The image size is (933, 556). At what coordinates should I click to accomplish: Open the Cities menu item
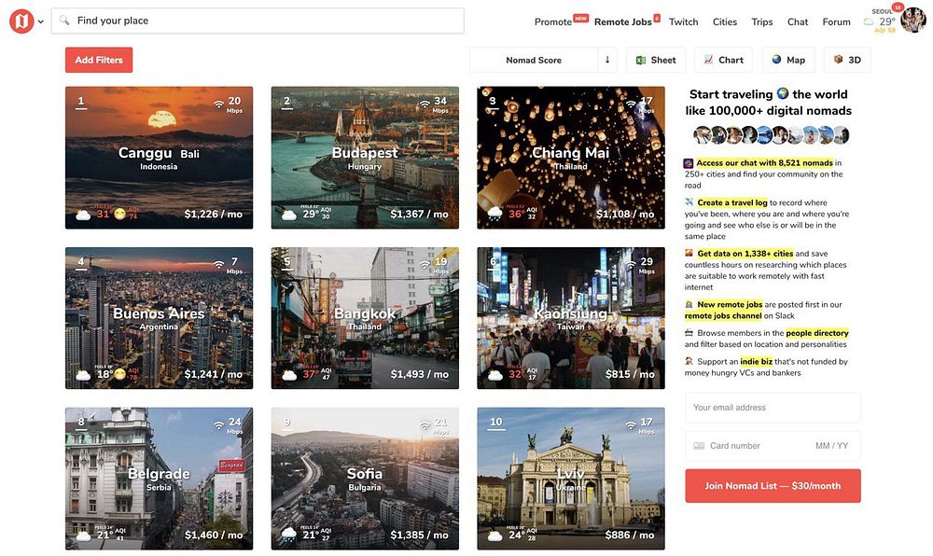click(725, 22)
